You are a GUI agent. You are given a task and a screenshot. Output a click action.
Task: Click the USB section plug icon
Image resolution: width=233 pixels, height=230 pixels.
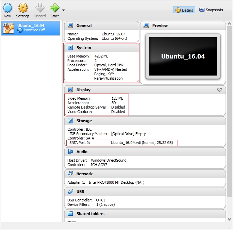point(70,192)
